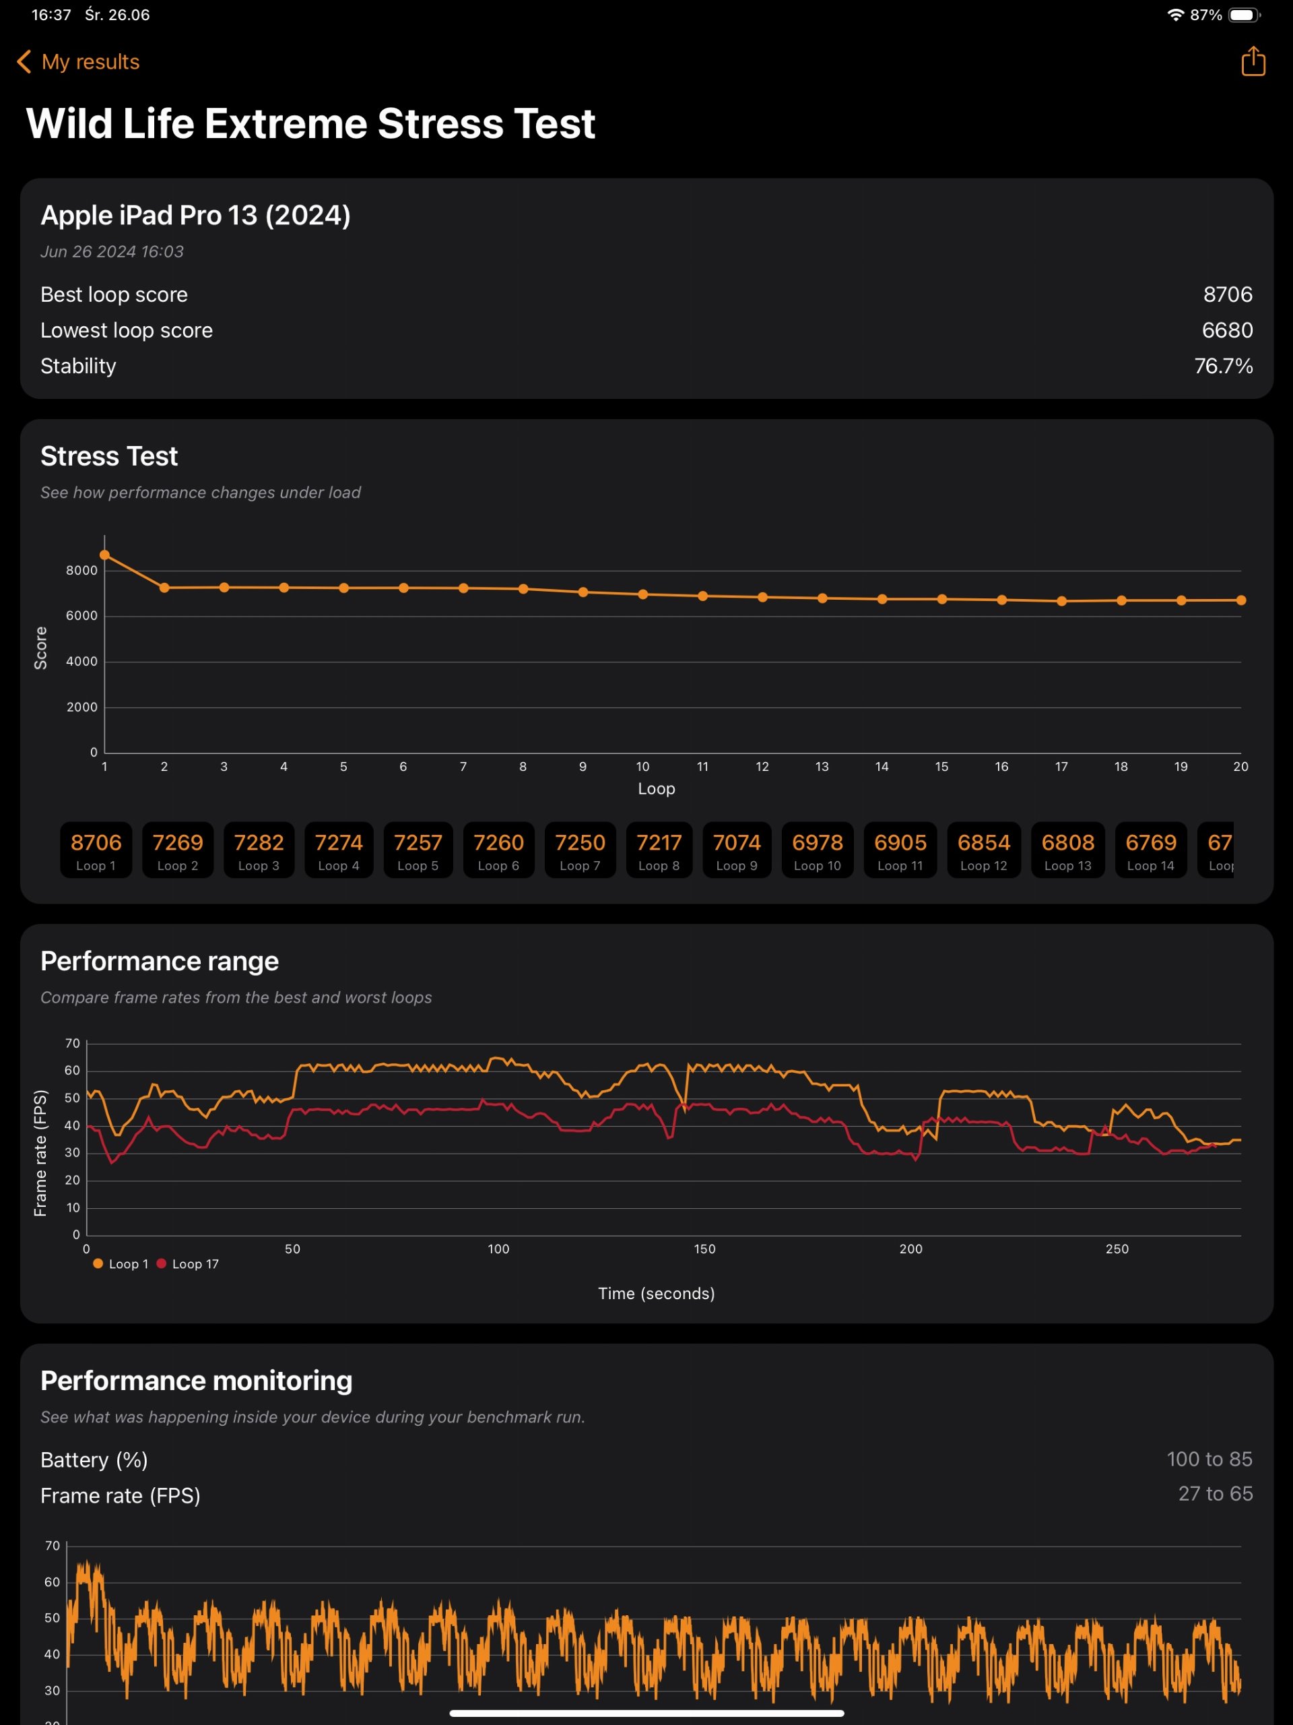Tap the Loop 17 red legend dot

[x=162, y=1263]
